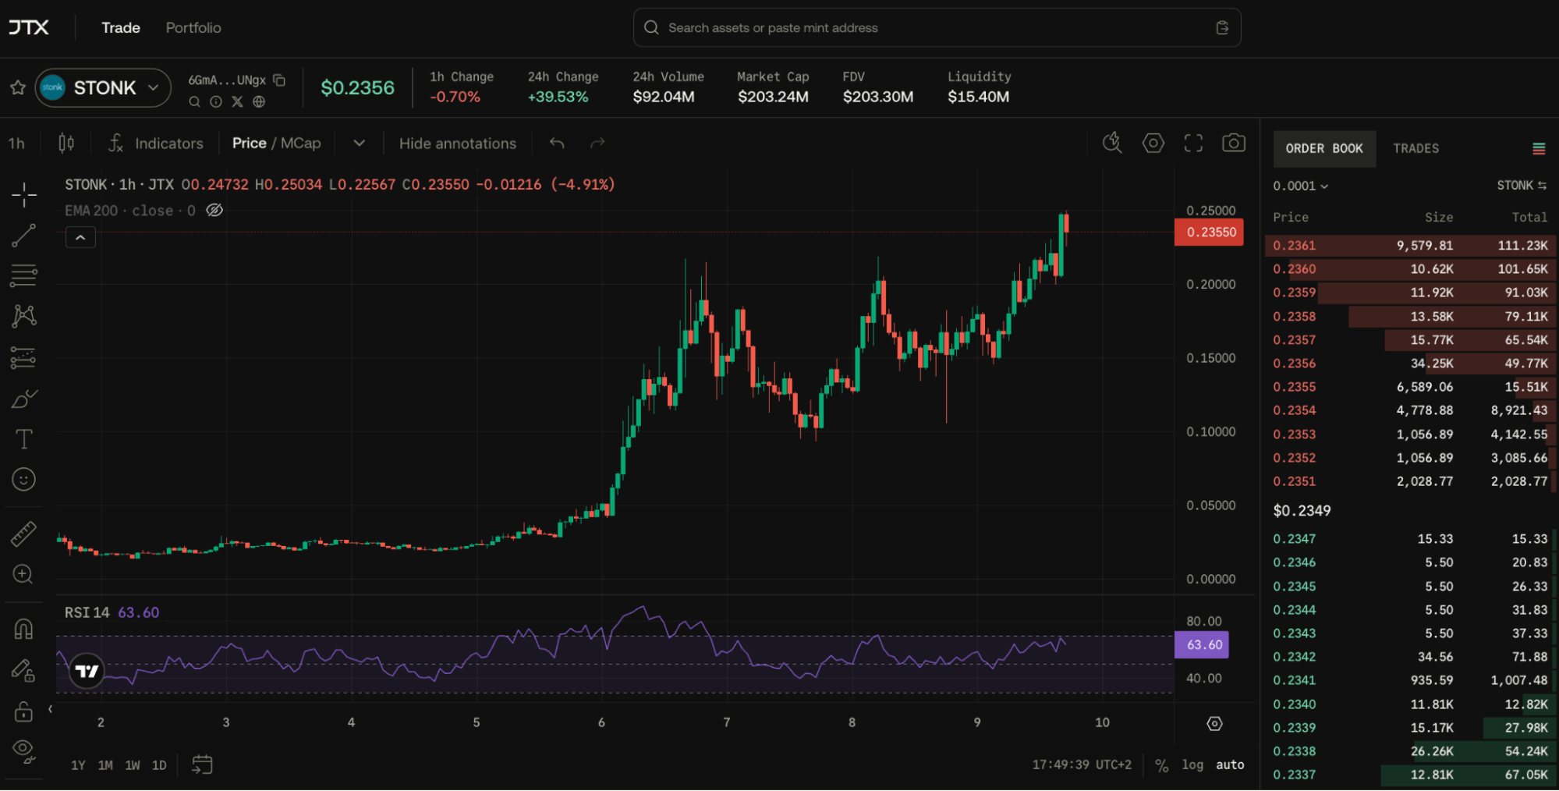Switch to the TRADES tab
1559x791 pixels.
(1416, 148)
